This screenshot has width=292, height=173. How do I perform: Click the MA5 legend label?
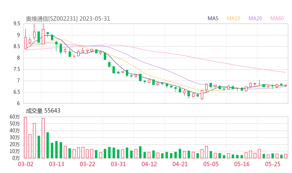(x=213, y=18)
